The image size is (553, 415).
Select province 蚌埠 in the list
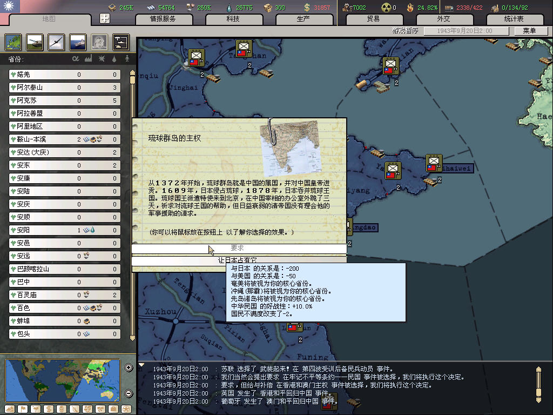[65, 321]
